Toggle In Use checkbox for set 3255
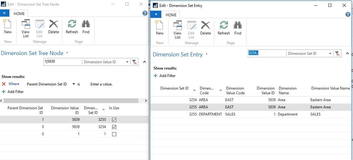The width and height of the screenshot is (353, 160). [114, 120]
